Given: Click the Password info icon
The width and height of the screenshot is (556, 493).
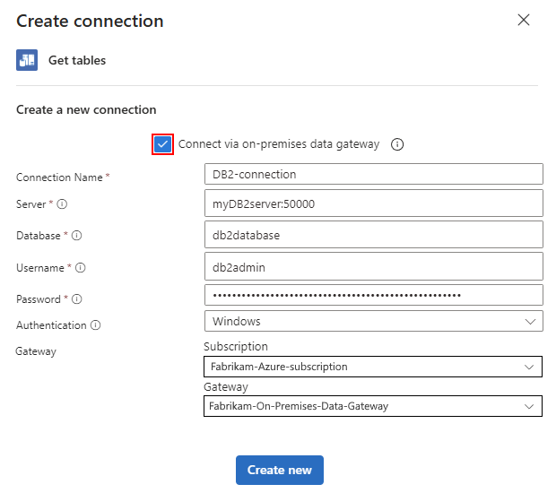Looking at the screenshot, I should click(77, 298).
